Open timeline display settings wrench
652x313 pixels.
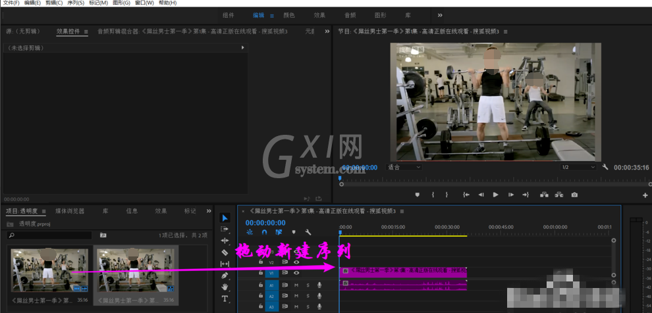tap(308, 232)
